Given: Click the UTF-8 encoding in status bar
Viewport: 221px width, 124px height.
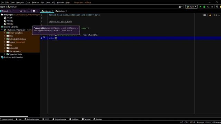Looking at the screenshot, I should (x=193, y=122).
